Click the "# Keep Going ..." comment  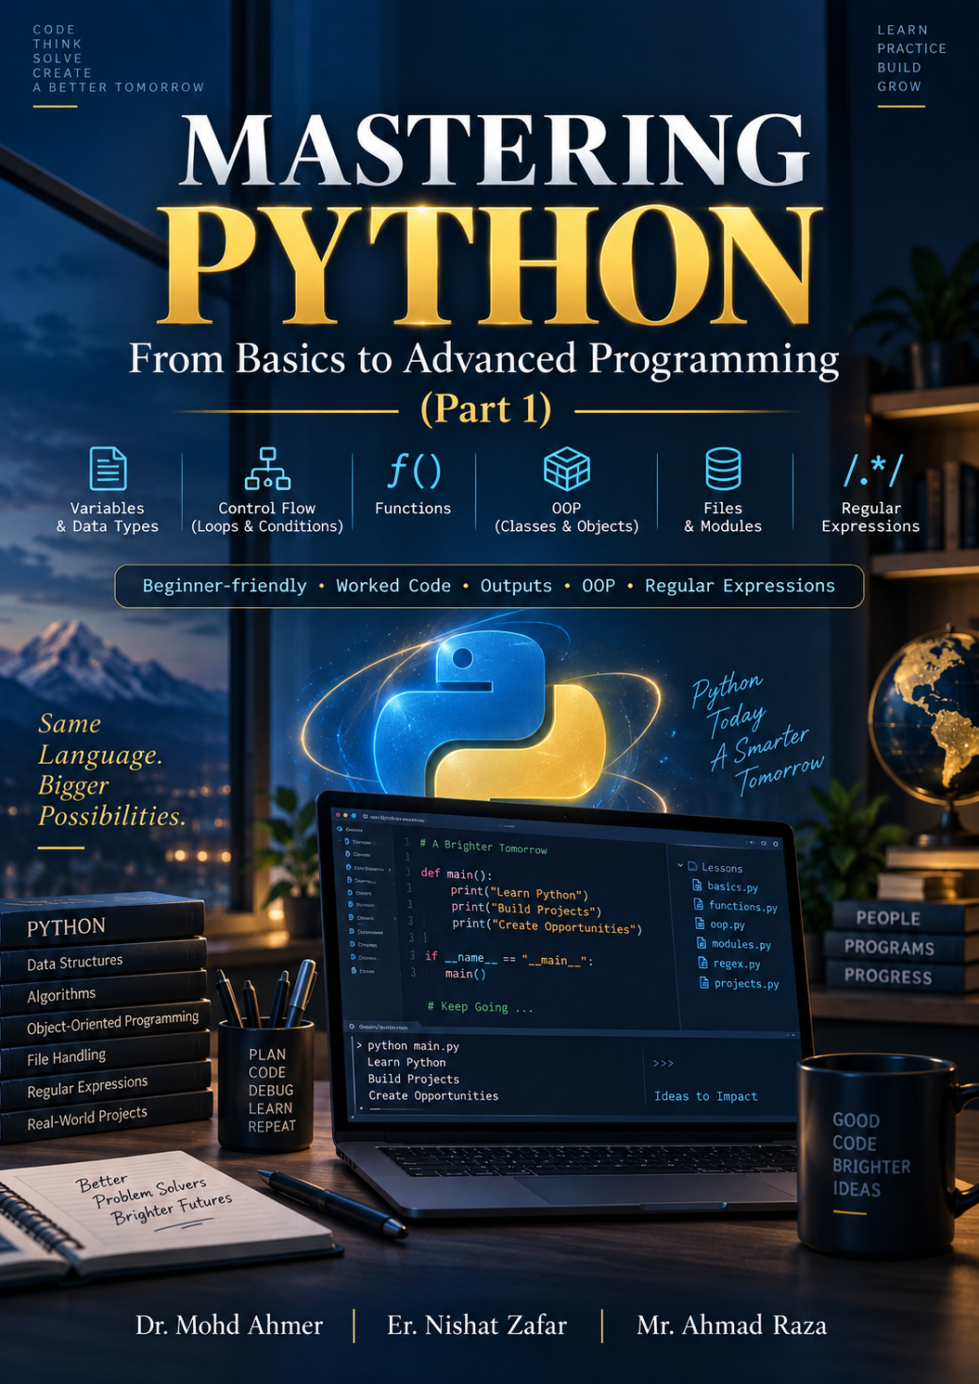pos(481,1007)
